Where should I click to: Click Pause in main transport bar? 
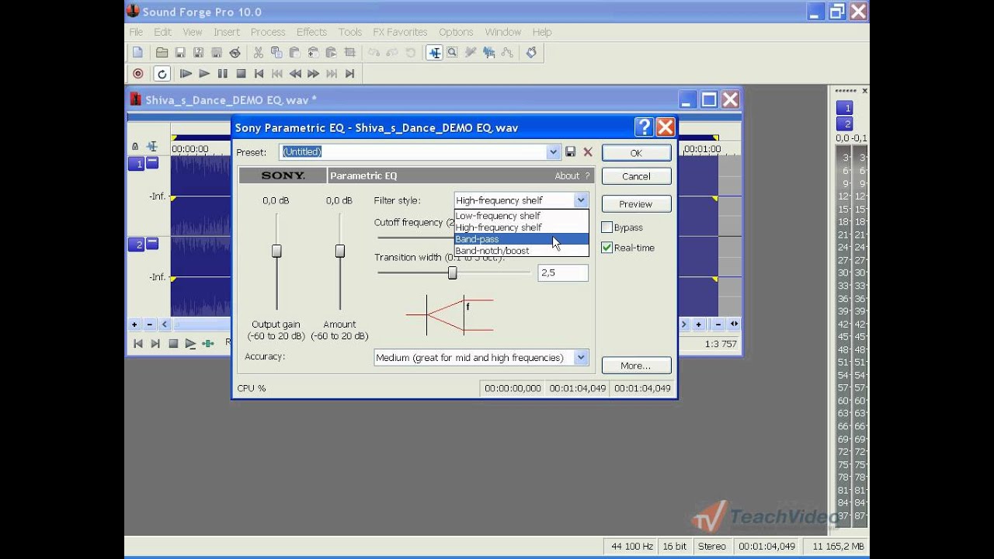click(x=223, y=74)
